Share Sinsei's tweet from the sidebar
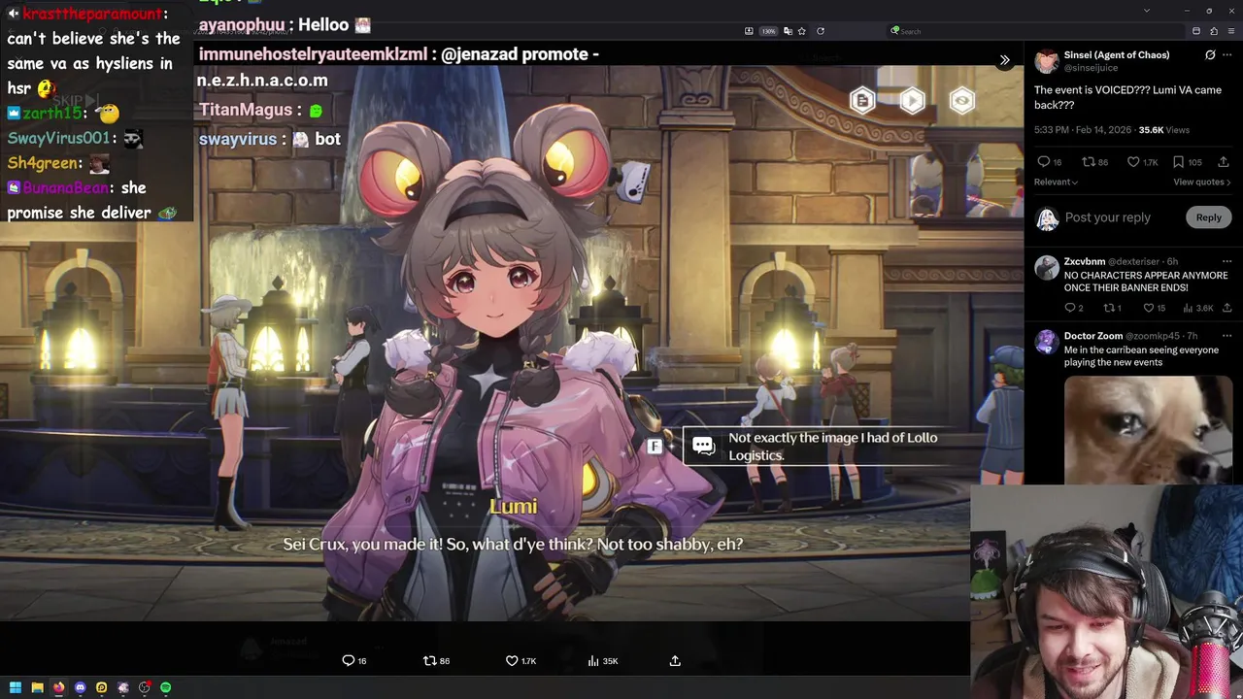The width and height of the screenshot is (1243, 699). tap(1224, 162)
